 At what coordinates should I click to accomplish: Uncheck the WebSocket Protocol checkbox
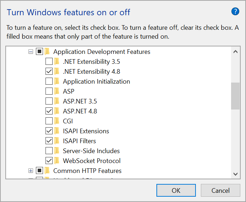coord(49,161)
